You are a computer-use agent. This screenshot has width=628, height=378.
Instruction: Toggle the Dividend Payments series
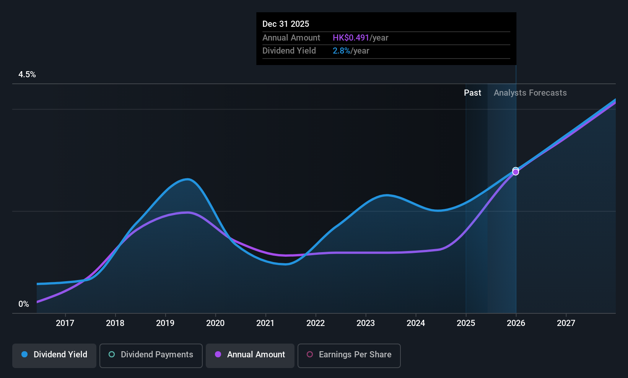pyautogui.click(x=151, y=356)
